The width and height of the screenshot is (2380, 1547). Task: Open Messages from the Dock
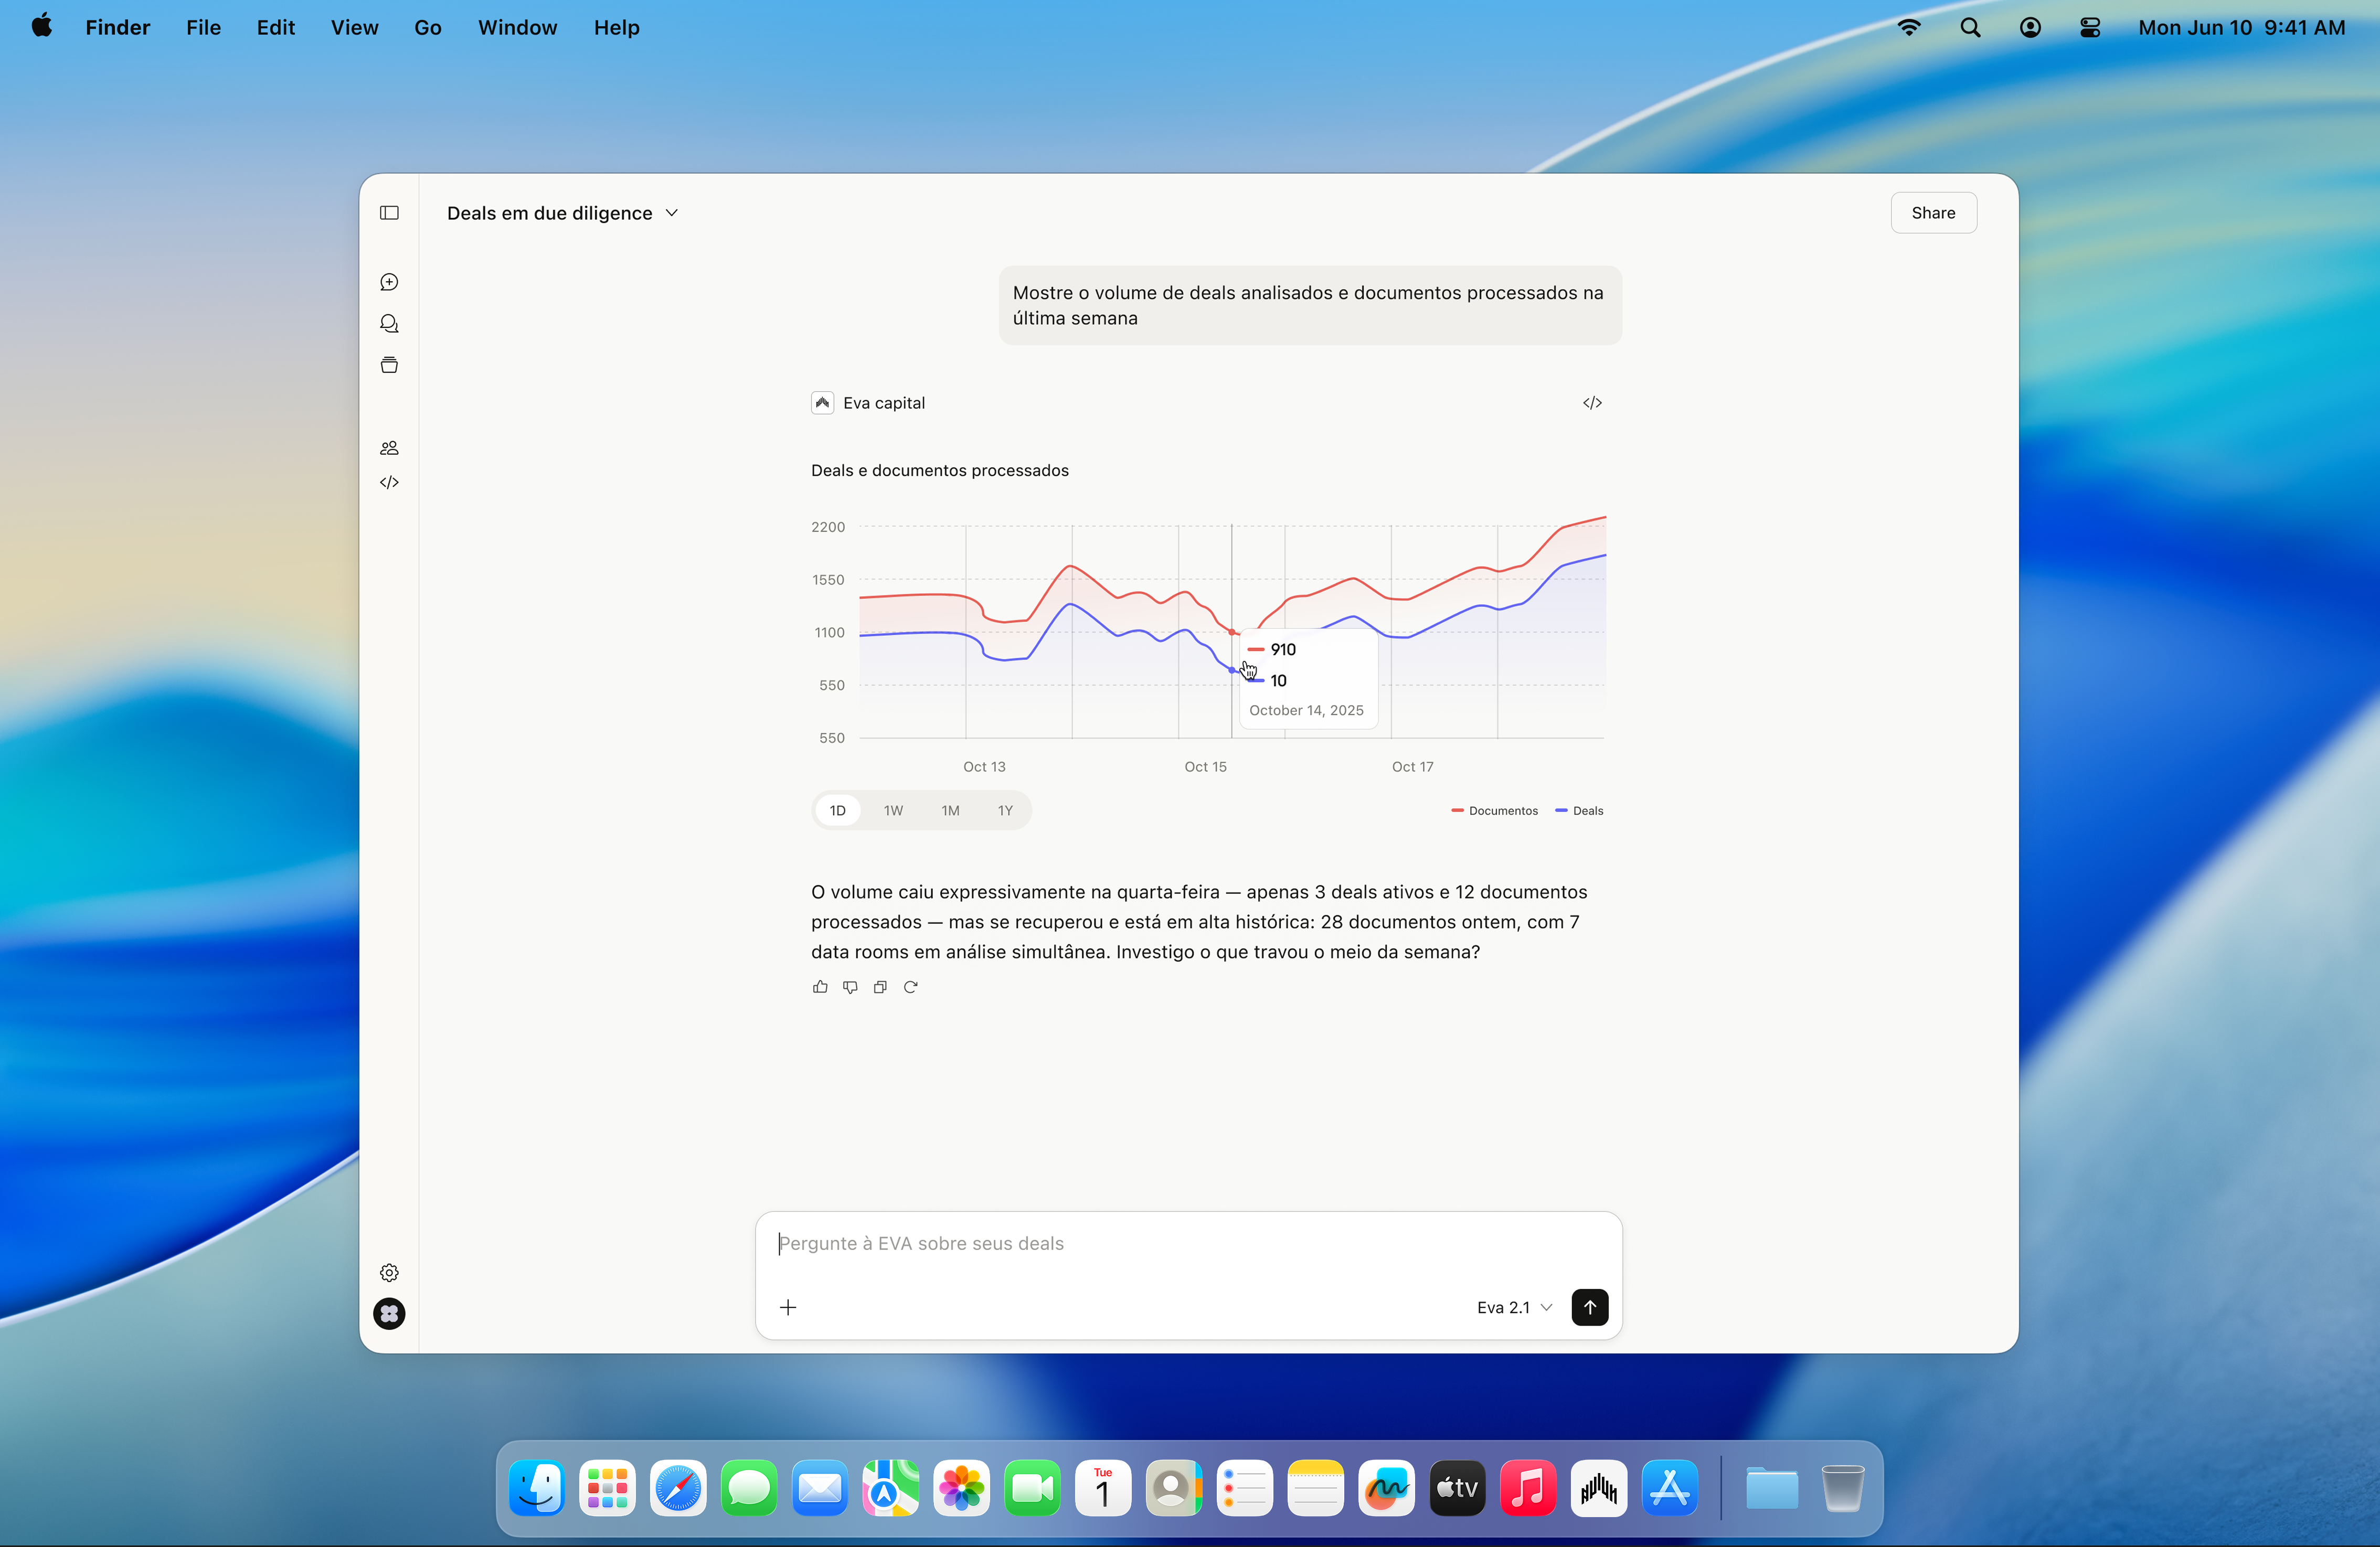[x=749, y=1489]
